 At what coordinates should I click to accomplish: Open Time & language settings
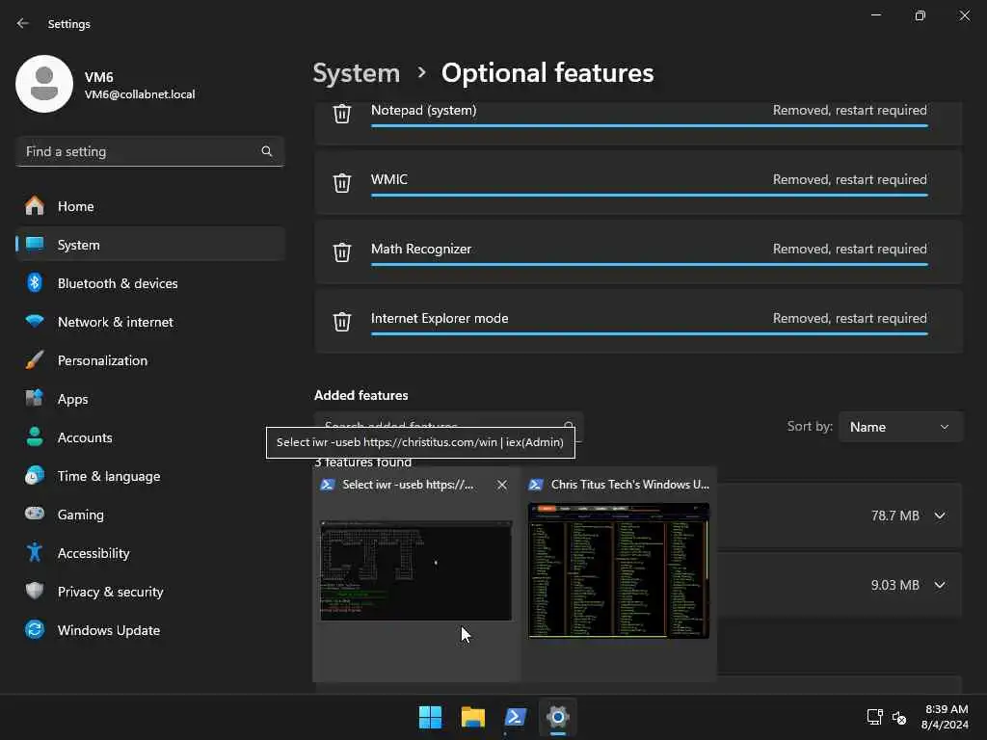pos(150,476)
